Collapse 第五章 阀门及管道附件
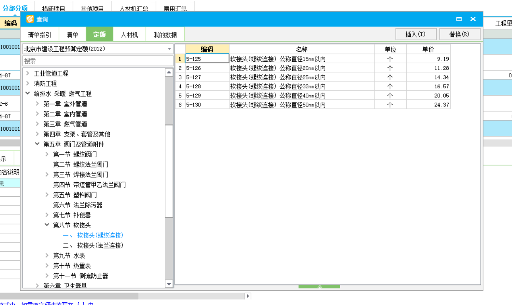Image resolution: width=512 pixels, height=305 pixels. pyautogui.click(x=37, y=144)
